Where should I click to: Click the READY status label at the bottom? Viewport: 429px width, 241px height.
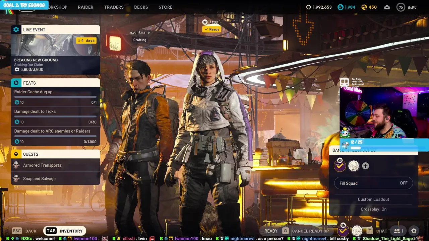(x=271, y=231)
